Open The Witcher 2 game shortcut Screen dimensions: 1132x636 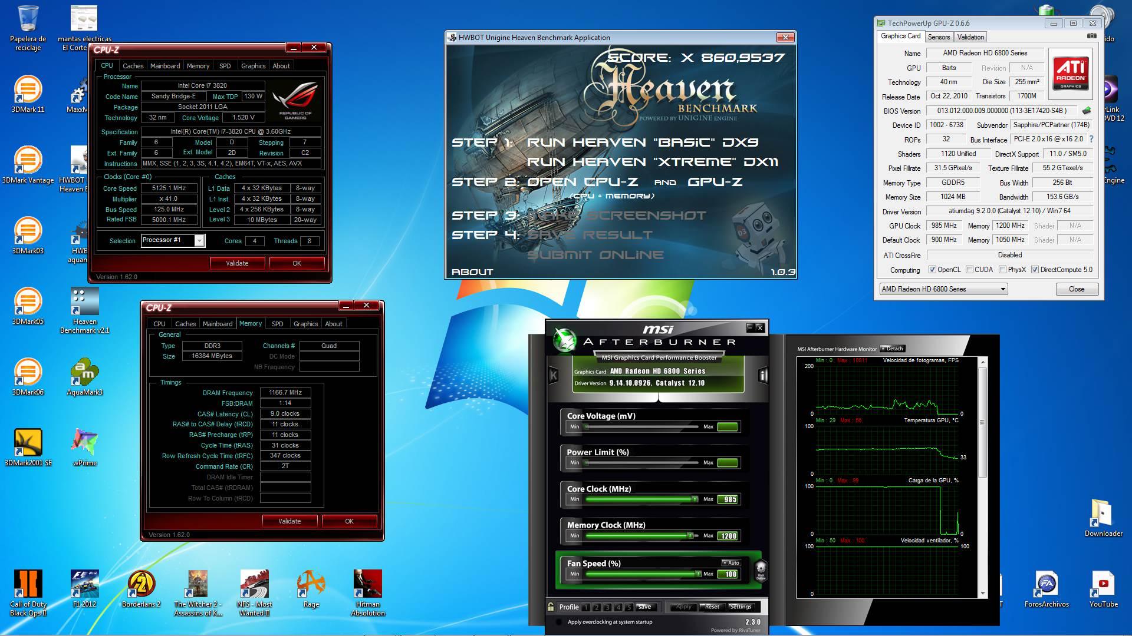pos(198,593)
